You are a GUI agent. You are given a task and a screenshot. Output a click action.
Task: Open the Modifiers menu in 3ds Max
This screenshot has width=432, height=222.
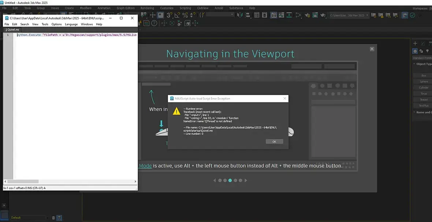tap(85, 8)
